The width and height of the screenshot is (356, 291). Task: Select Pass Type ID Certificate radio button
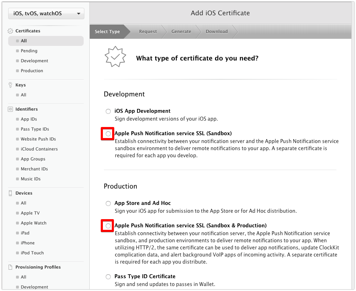[x=108, y=277]
